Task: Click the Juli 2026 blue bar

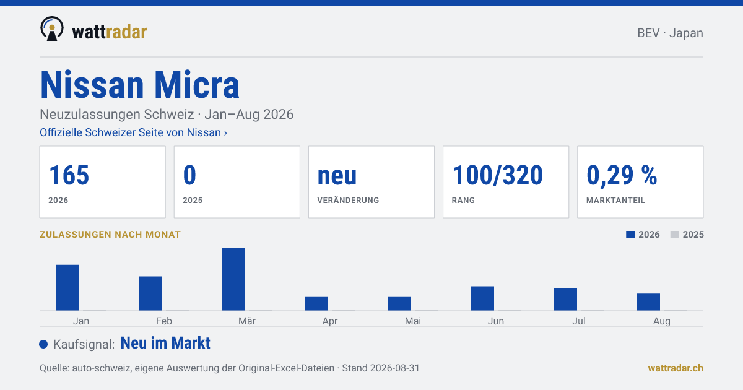Action: pyautogui.click(x=565, y=299)
